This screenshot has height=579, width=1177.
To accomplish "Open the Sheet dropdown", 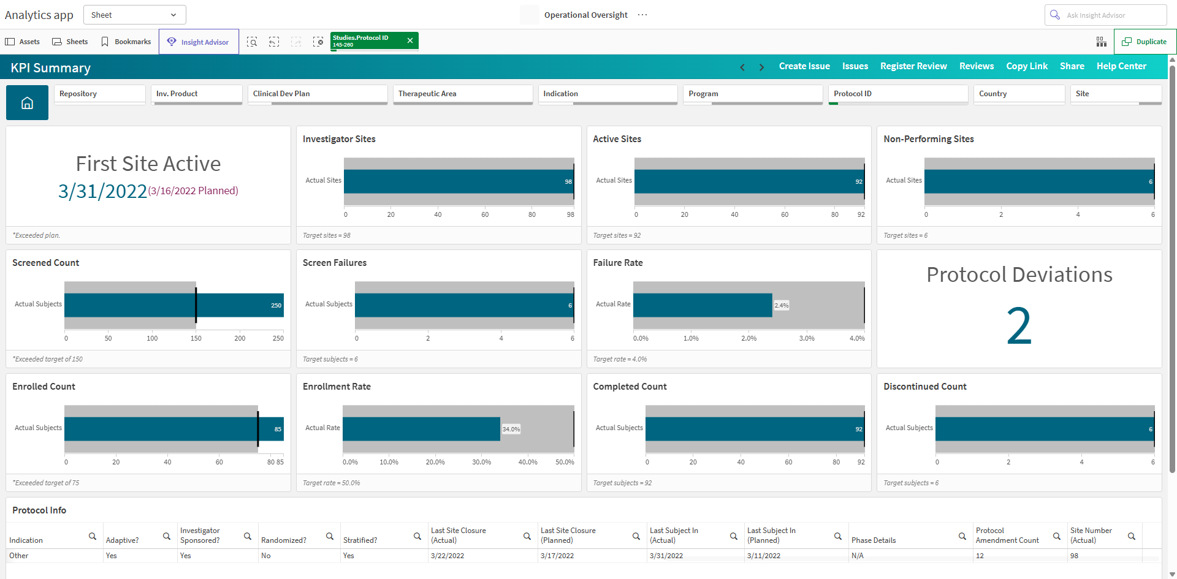I will click(134, 15).
